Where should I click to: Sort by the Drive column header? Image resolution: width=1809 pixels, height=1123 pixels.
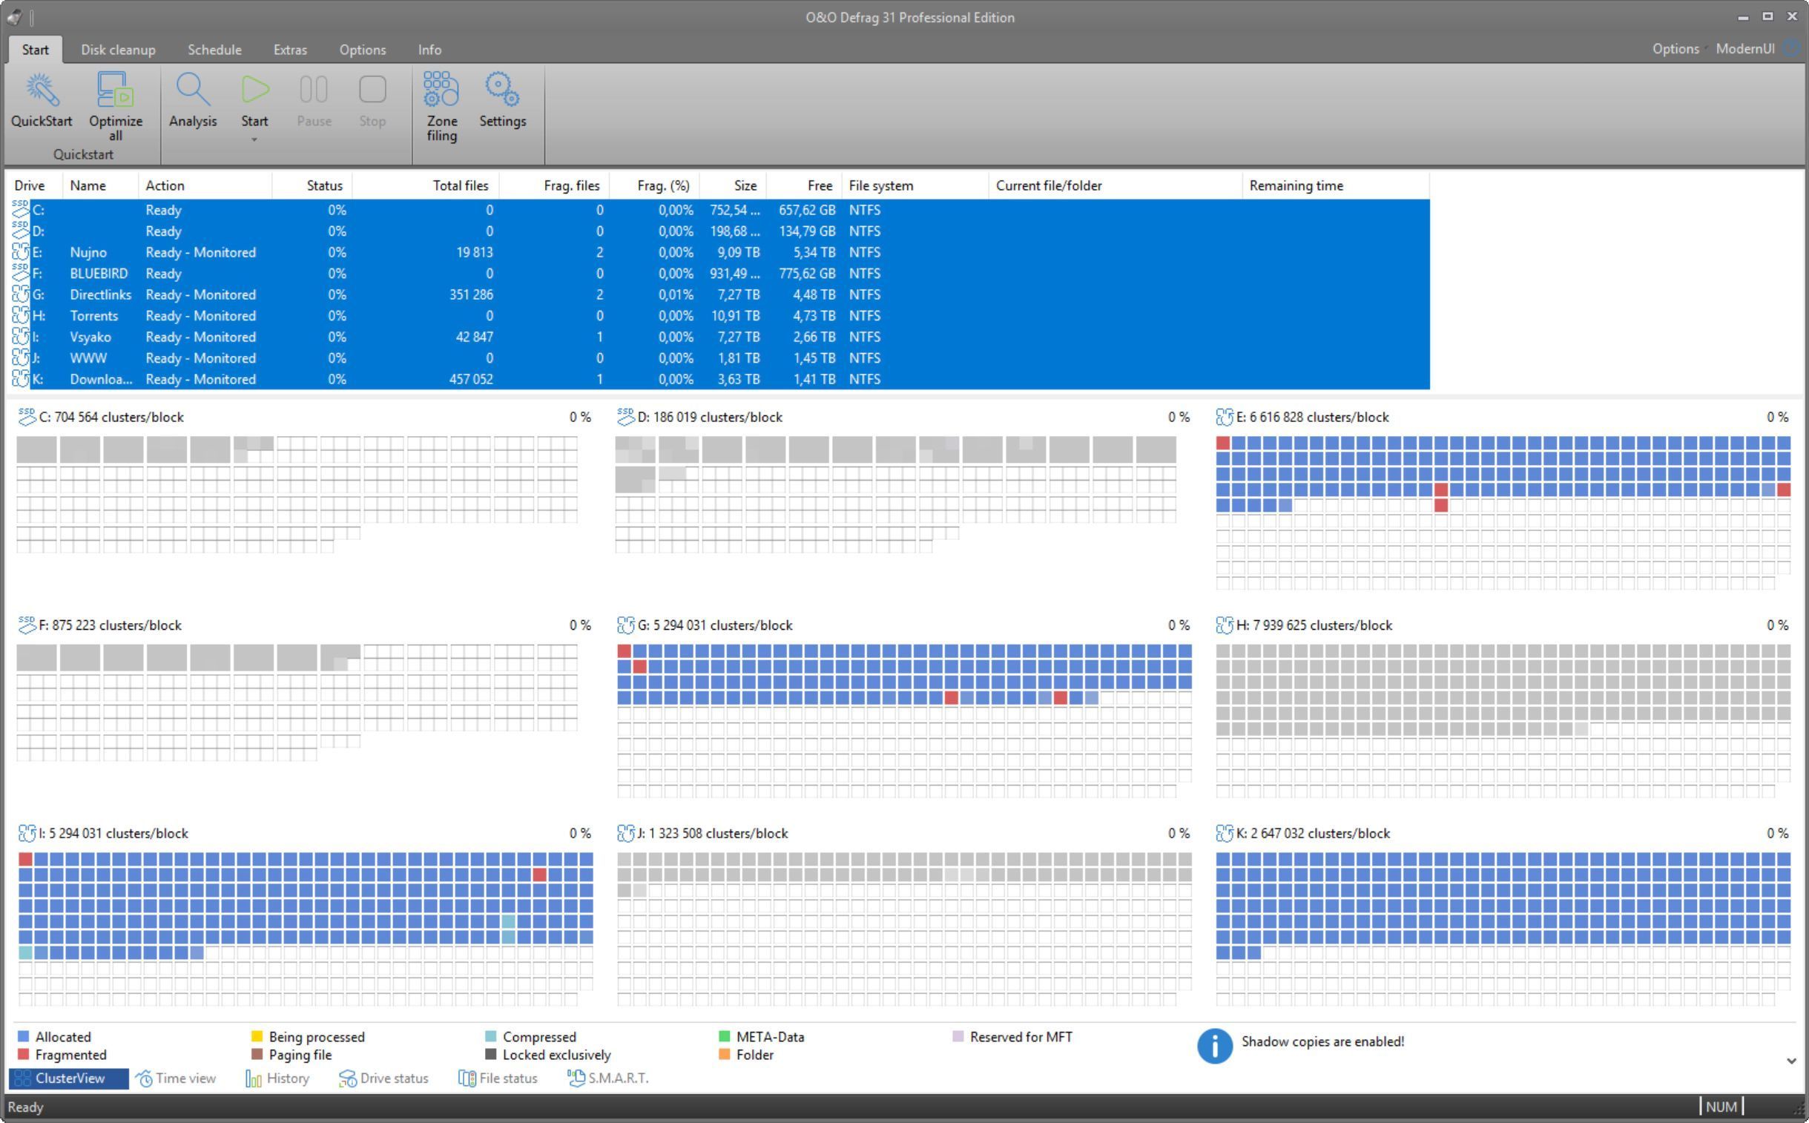click(x=35, y=185)
